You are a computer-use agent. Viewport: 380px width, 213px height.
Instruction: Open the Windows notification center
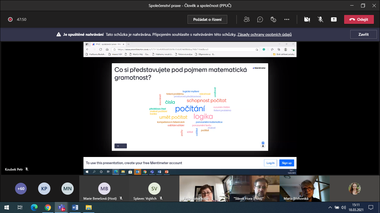(371, 207)
